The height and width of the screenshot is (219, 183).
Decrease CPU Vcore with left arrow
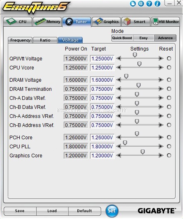(x=119, y=67)
